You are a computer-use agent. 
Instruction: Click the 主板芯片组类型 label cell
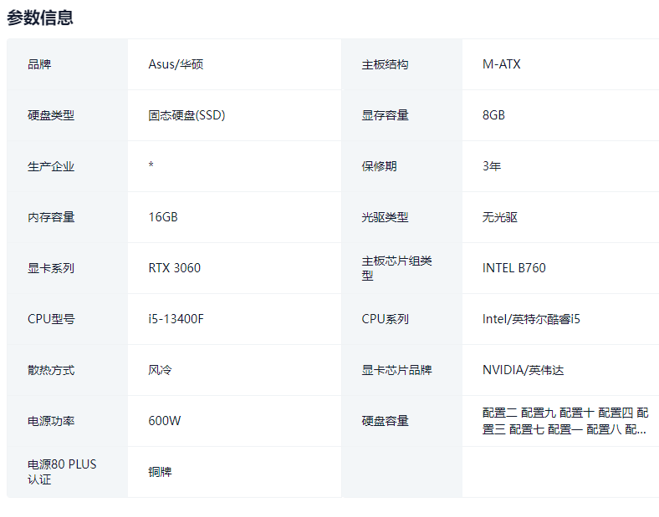pos(397,268)
